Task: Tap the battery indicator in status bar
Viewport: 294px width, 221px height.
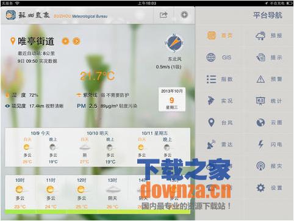Action: tap(289, 3)
